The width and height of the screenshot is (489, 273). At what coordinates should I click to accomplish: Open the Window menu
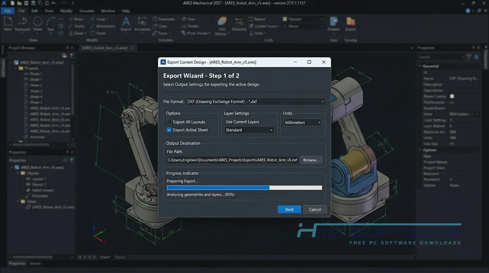[108, 11]
